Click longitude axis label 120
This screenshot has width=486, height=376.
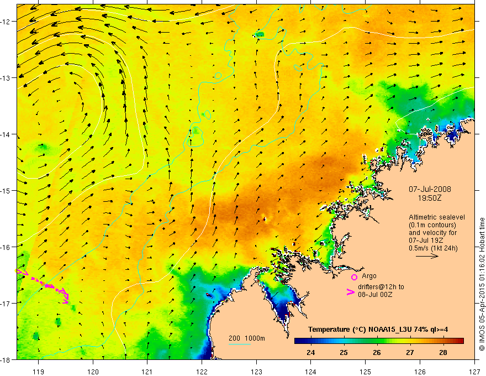coord(93,372)
